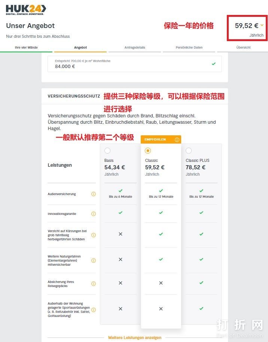268x342 pixels.
Task: Jump to the Übersicht step
Action: coord(243,48)
